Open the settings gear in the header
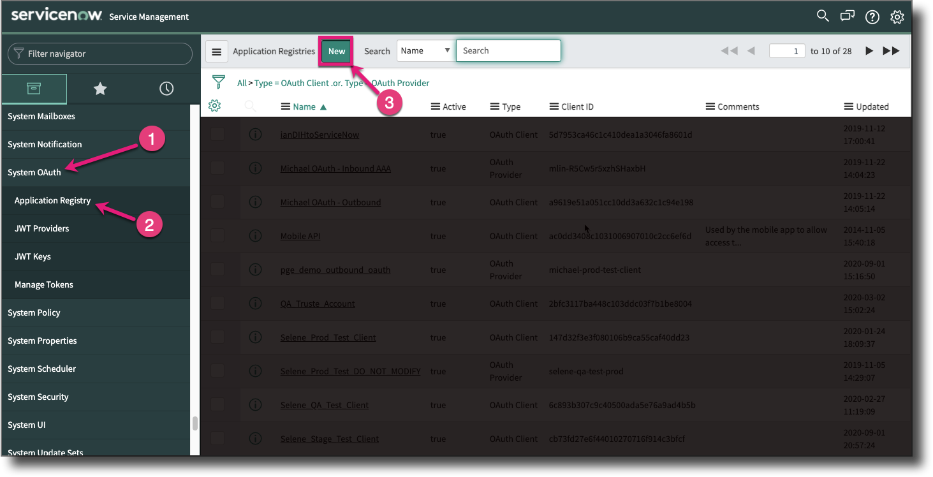 tap(897, 17)
